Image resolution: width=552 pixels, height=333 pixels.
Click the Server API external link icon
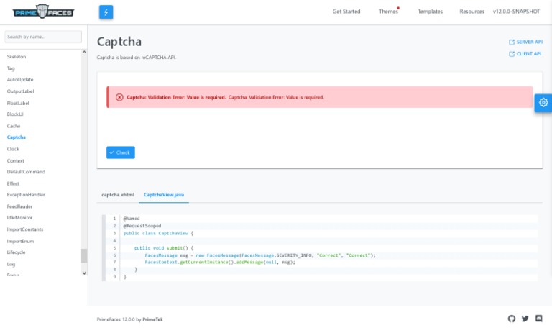tap(511, 42)
